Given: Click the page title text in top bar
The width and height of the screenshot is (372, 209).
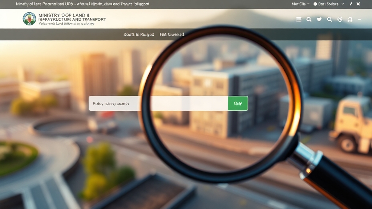Looking at the screenshot, I should pos(82,4).
